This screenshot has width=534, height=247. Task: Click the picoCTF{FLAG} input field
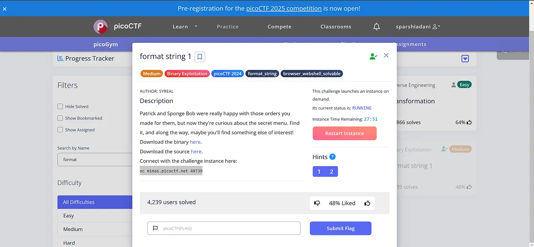coord(224,228)
